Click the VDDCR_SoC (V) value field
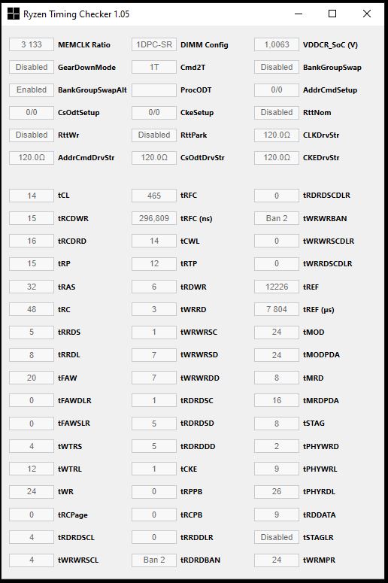388x583 pixels. click(277, 44)
